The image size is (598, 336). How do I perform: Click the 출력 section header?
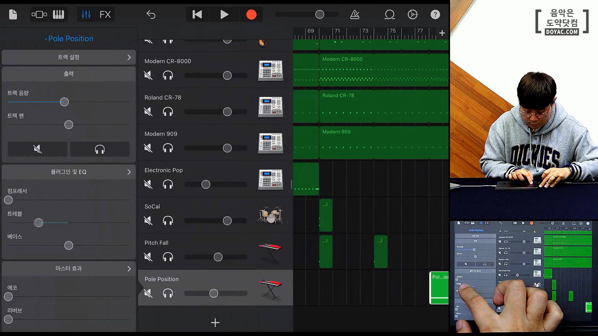click(69, 74)
